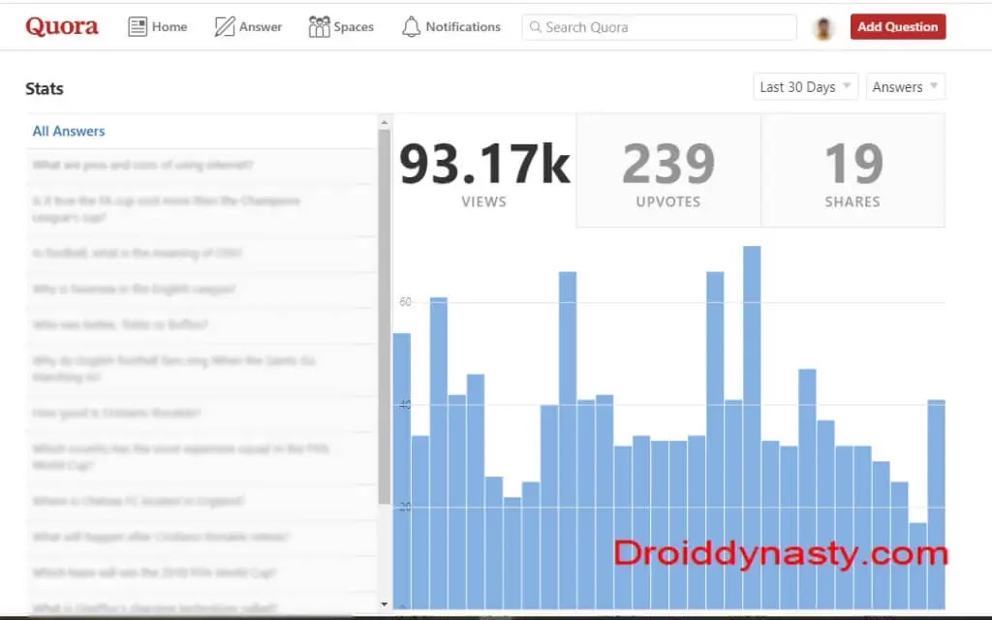This screenshot has width=992, height=620.
Task: Click the Quora logo
Action: tap(62, 26)
